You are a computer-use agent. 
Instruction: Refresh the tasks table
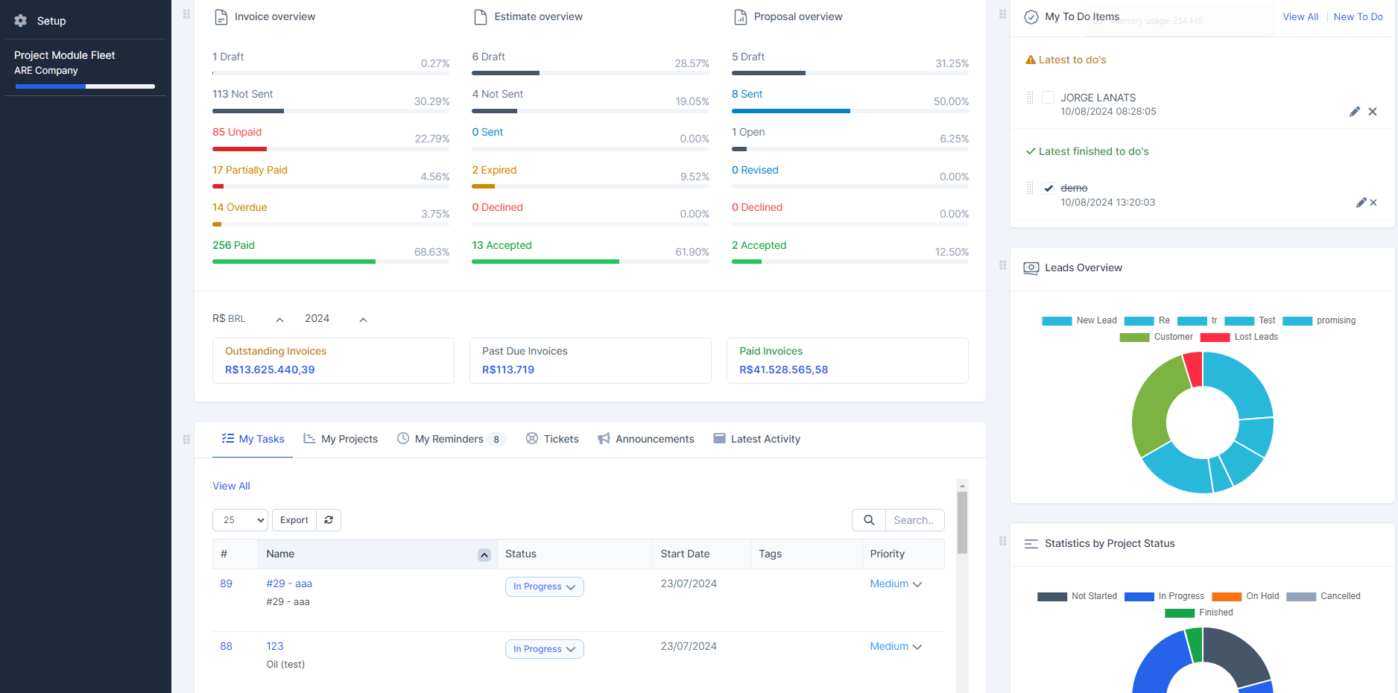click(329, 520)
